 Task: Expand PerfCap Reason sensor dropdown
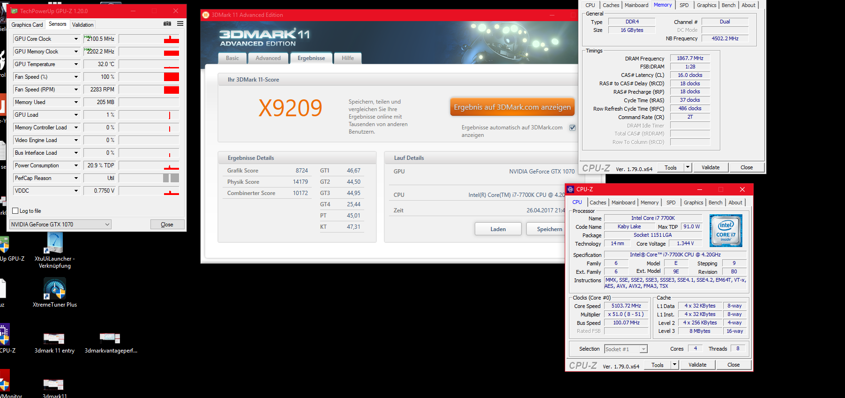coord(76,178)
